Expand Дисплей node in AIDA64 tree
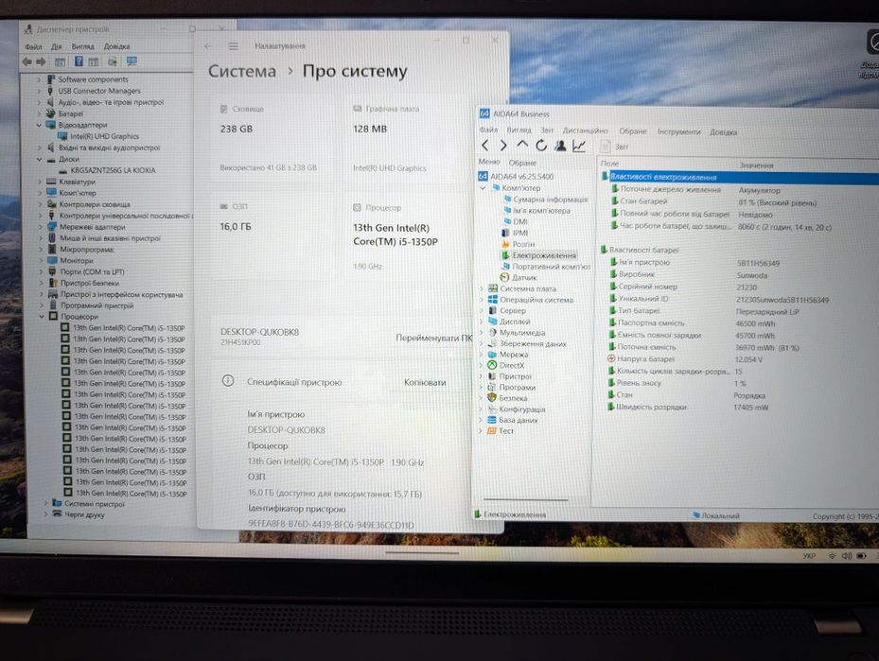This screenshot has height=661, width=879. tap(481, 322)
